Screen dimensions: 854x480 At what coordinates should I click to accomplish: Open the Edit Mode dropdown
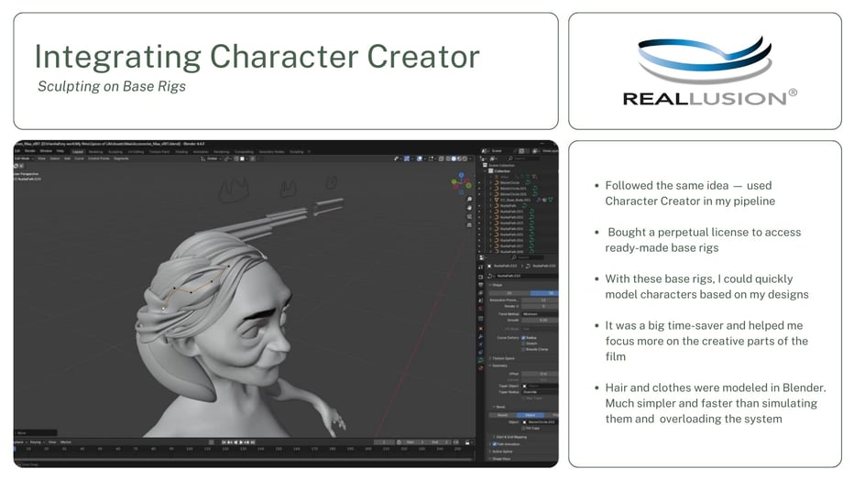(24, 158)
